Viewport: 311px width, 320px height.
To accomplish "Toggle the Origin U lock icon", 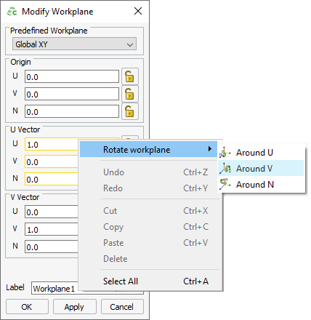I will [130, 76].
